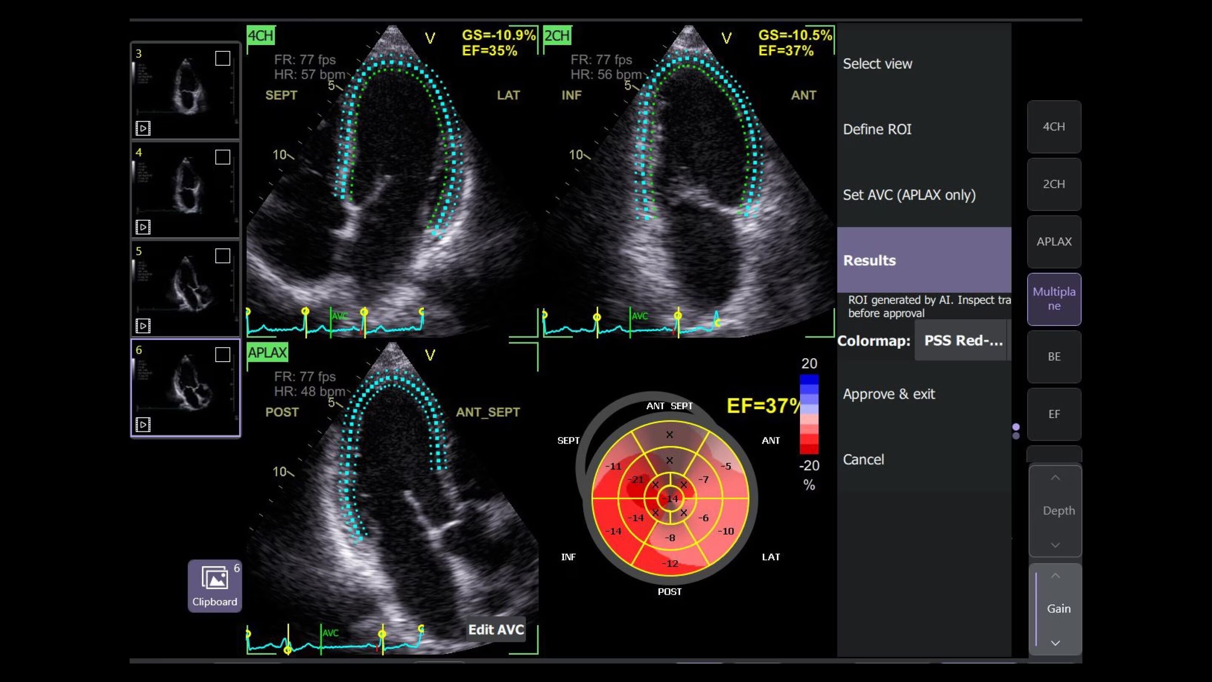The image size is (1212, 682).
Task: Decrease Depth with the down arrow
Action: [x=1055, y=545]
